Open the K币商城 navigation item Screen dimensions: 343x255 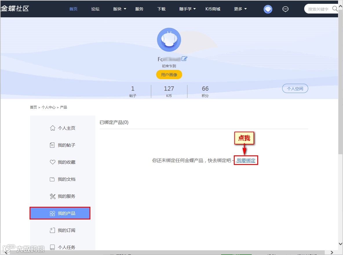(213, 9)
